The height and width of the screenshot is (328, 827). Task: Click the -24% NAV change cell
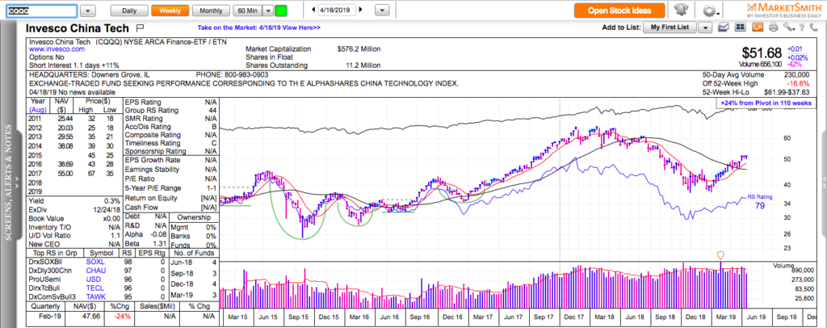[x=124, y=317]
